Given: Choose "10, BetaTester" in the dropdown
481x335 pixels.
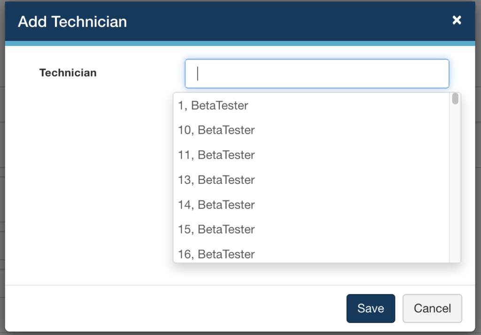Looking at the screenshot, I should pos(217,130).
